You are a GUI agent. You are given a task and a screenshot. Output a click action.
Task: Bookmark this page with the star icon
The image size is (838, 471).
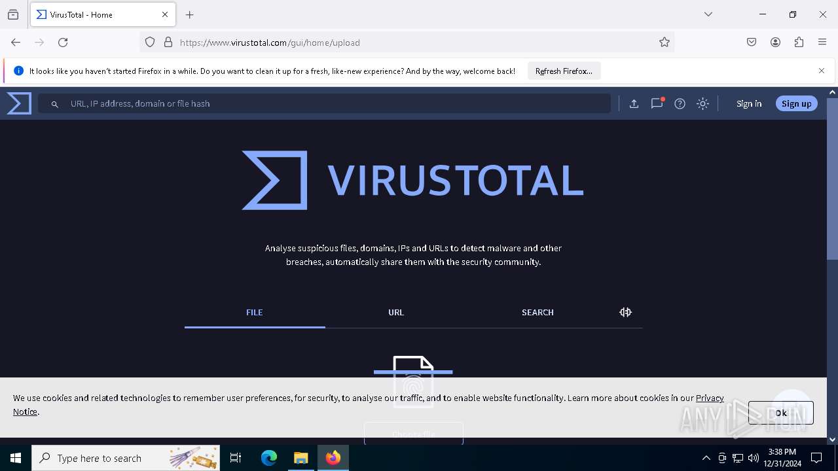pos(665,43)
